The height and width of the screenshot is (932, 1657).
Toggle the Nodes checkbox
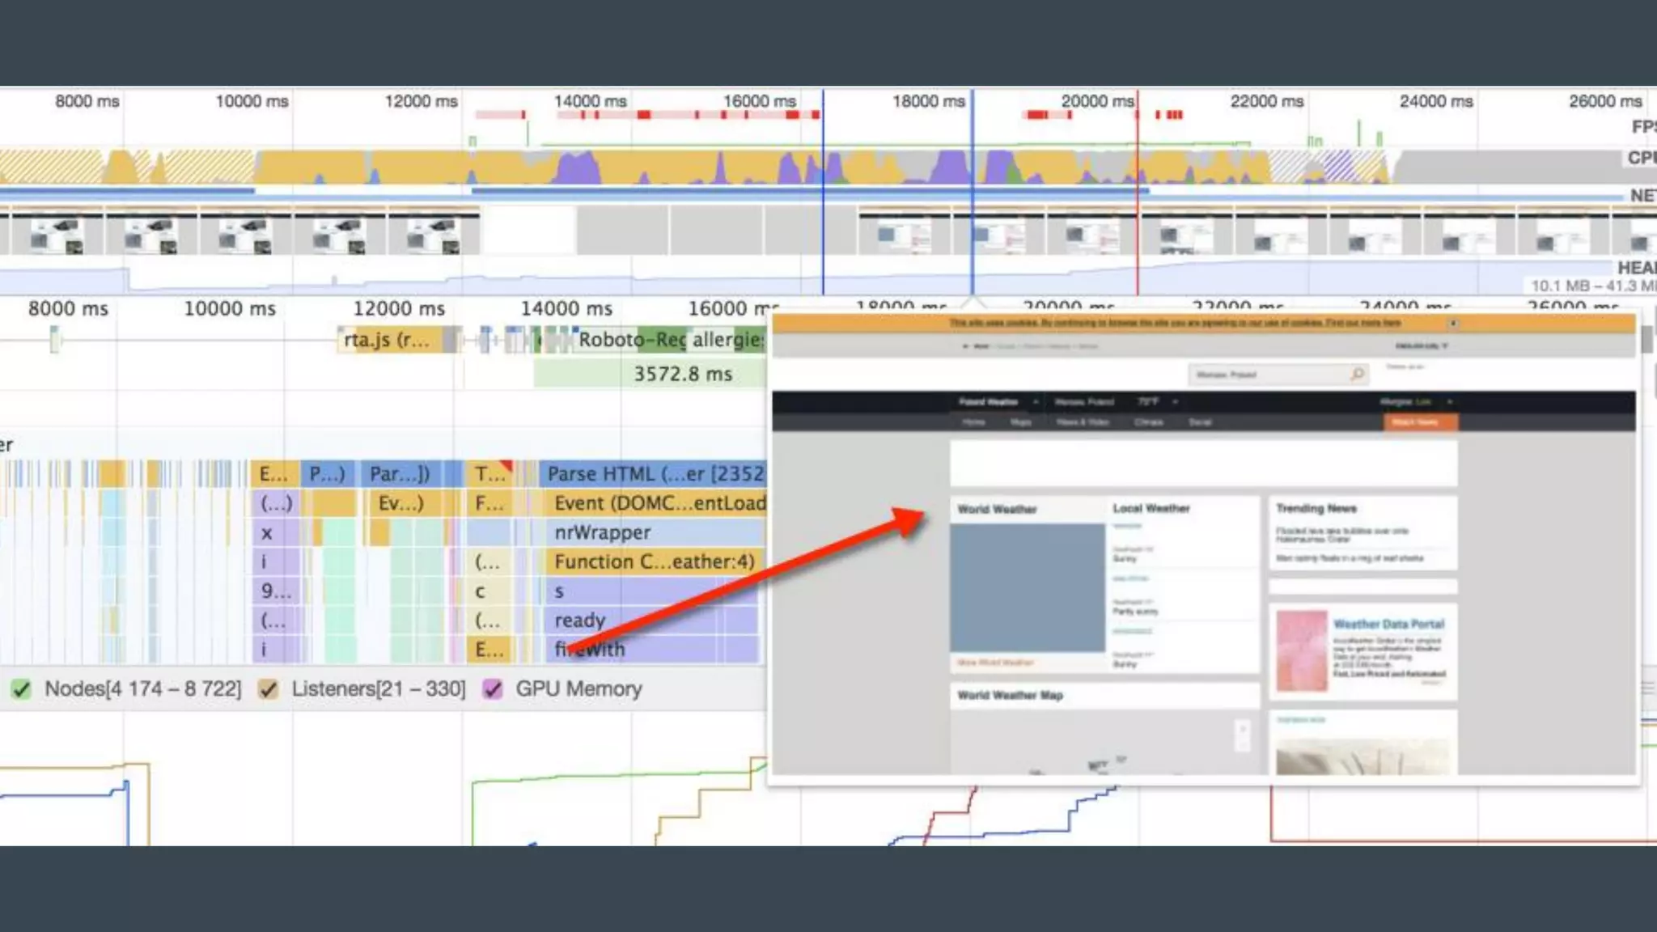click(22, 689)
